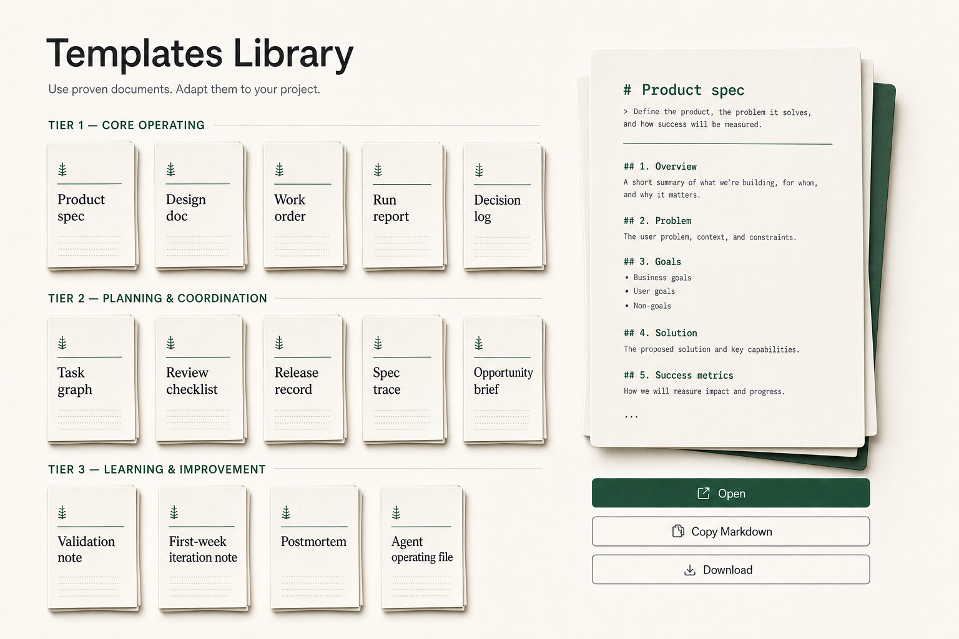Open the Run report template card

pyautogui.click(x=403, y=205)
